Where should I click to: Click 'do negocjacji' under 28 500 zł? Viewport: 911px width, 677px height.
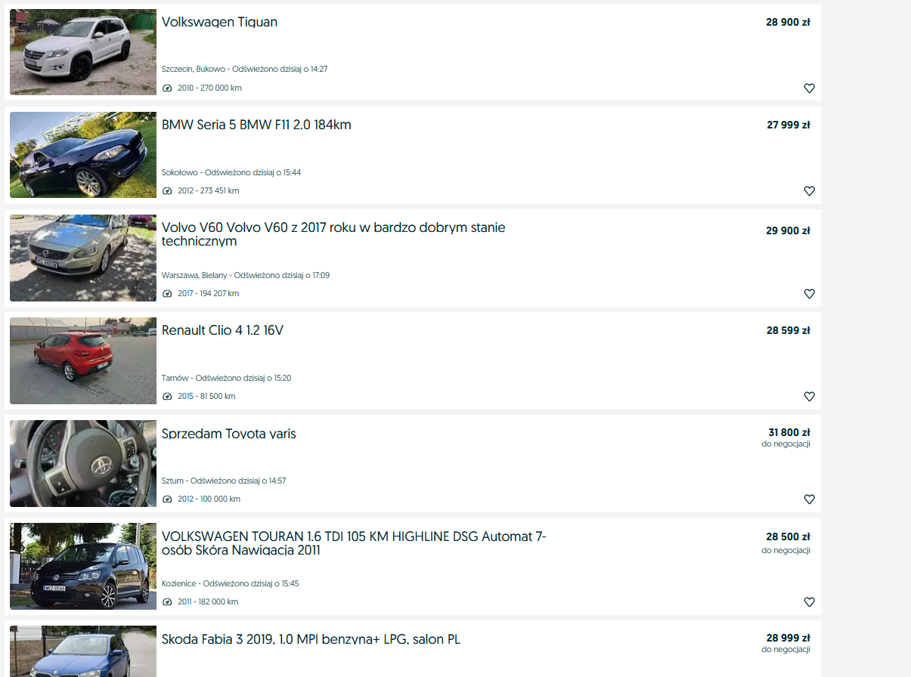(786, 550)
